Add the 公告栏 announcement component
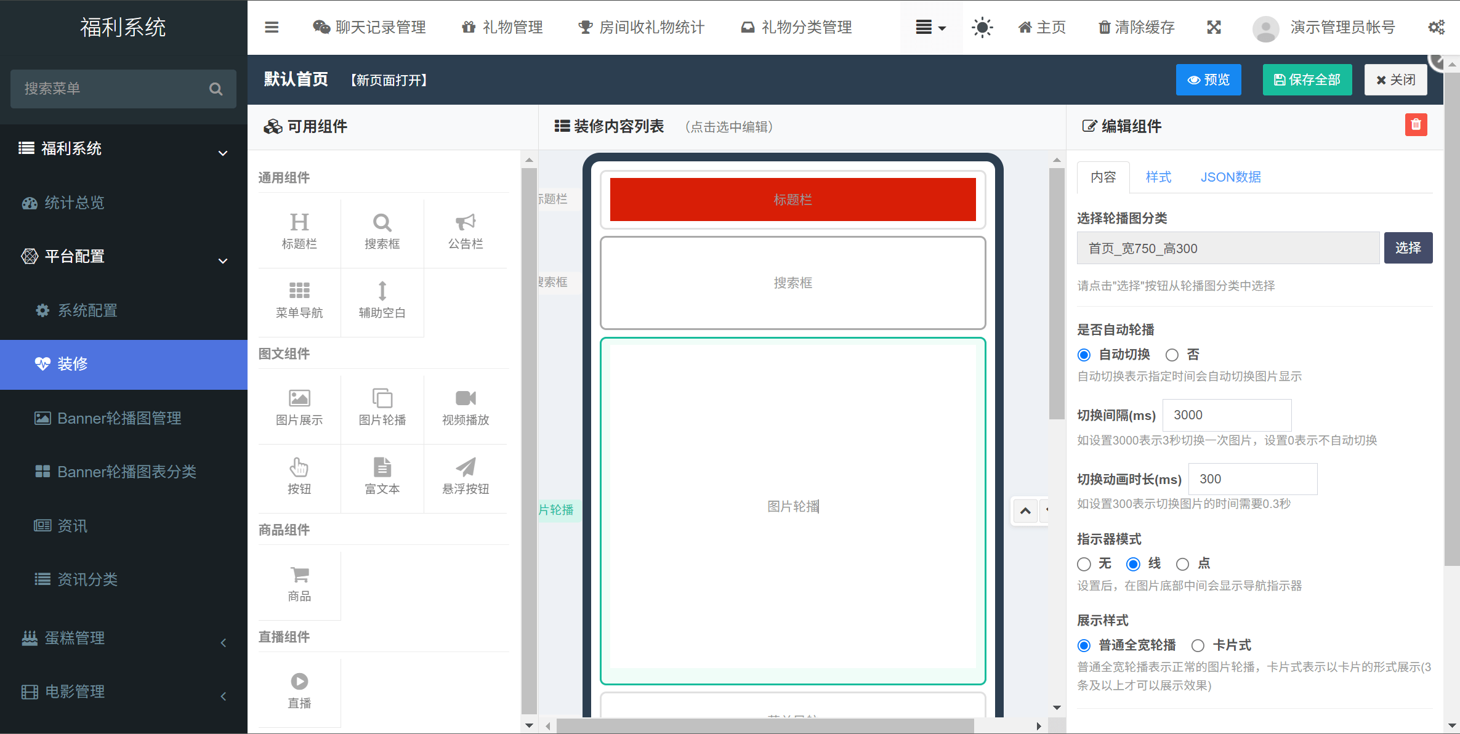Image resolution: width=1460 pixels, height=734 pixels. coord(466,232)
